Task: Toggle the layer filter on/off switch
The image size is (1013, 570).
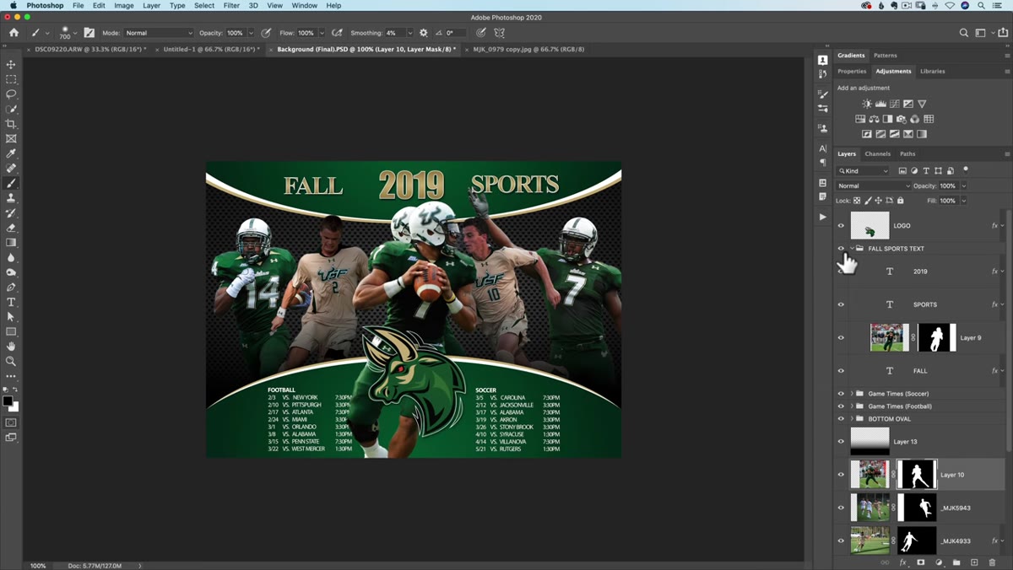Action: (966, 169)
